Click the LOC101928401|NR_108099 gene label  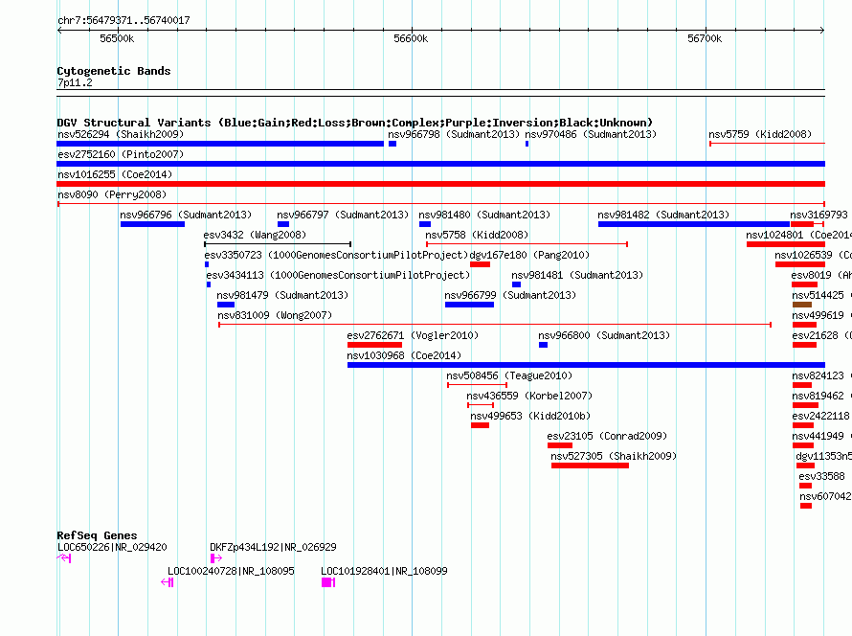(384, 571)
